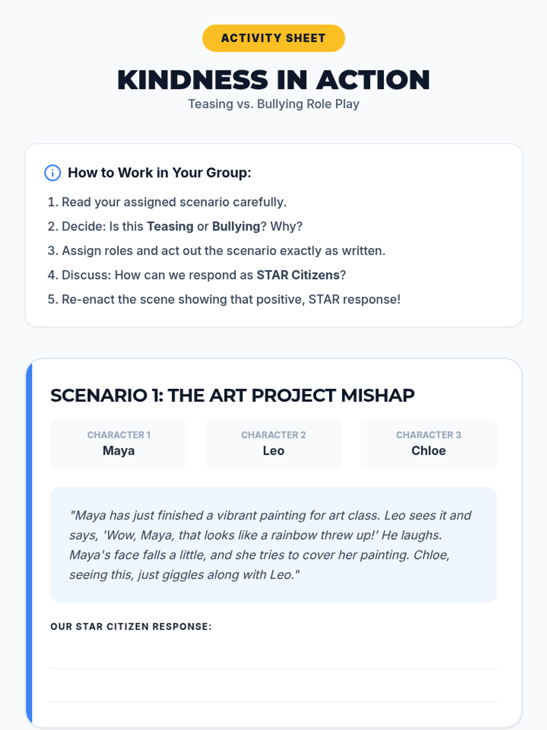This screenshot has height=730, width=547.
Task: Click the bold word Bullying in step 2
Action: 236,226
